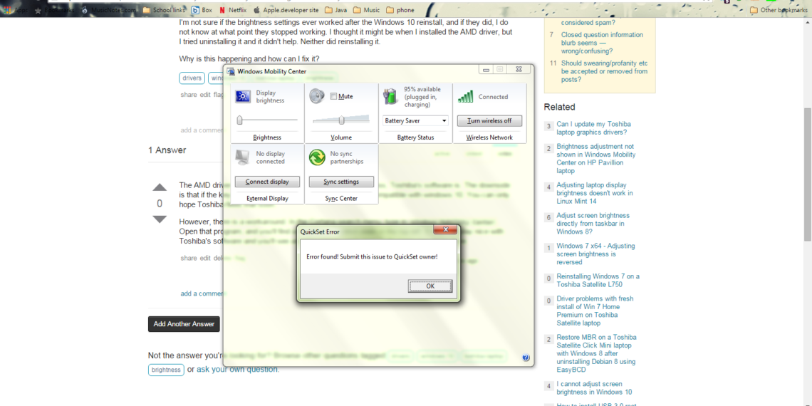Click the 'Related' sidebar heading

point(559,107)
